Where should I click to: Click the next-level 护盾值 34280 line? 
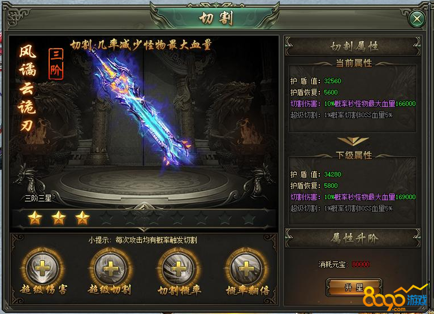coord(316,174)
